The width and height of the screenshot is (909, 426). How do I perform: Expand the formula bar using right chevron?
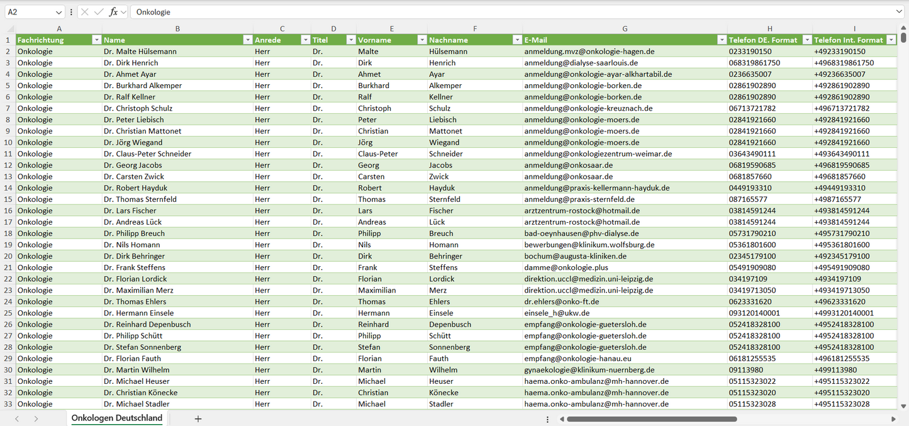[899, 12]
